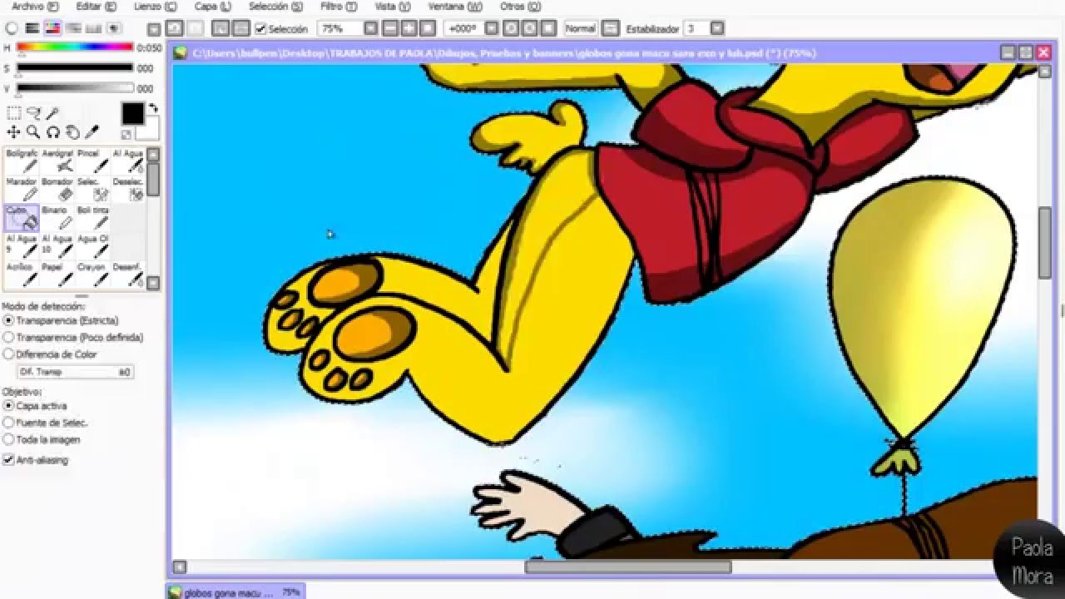Show the scratchpad panel
This screenshot has height=599, width=1065.
point(114,28)
